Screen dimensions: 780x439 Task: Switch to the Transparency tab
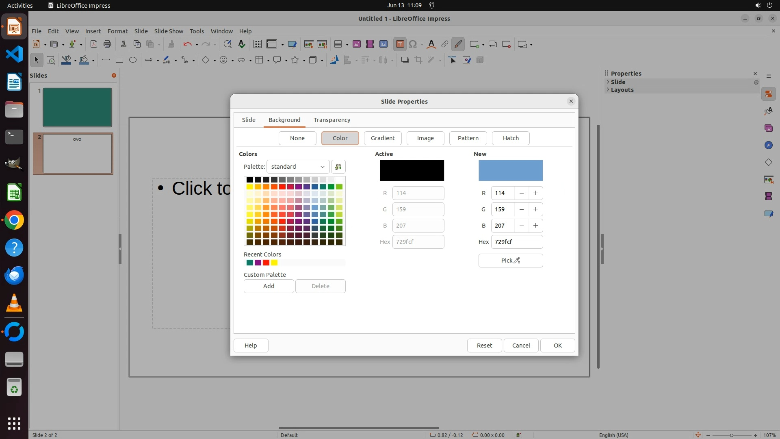(x=331, y=120)
